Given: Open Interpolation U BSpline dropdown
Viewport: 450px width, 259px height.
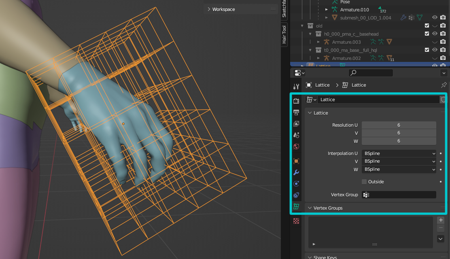Looking at the screenshot, I should pos(399,153).
